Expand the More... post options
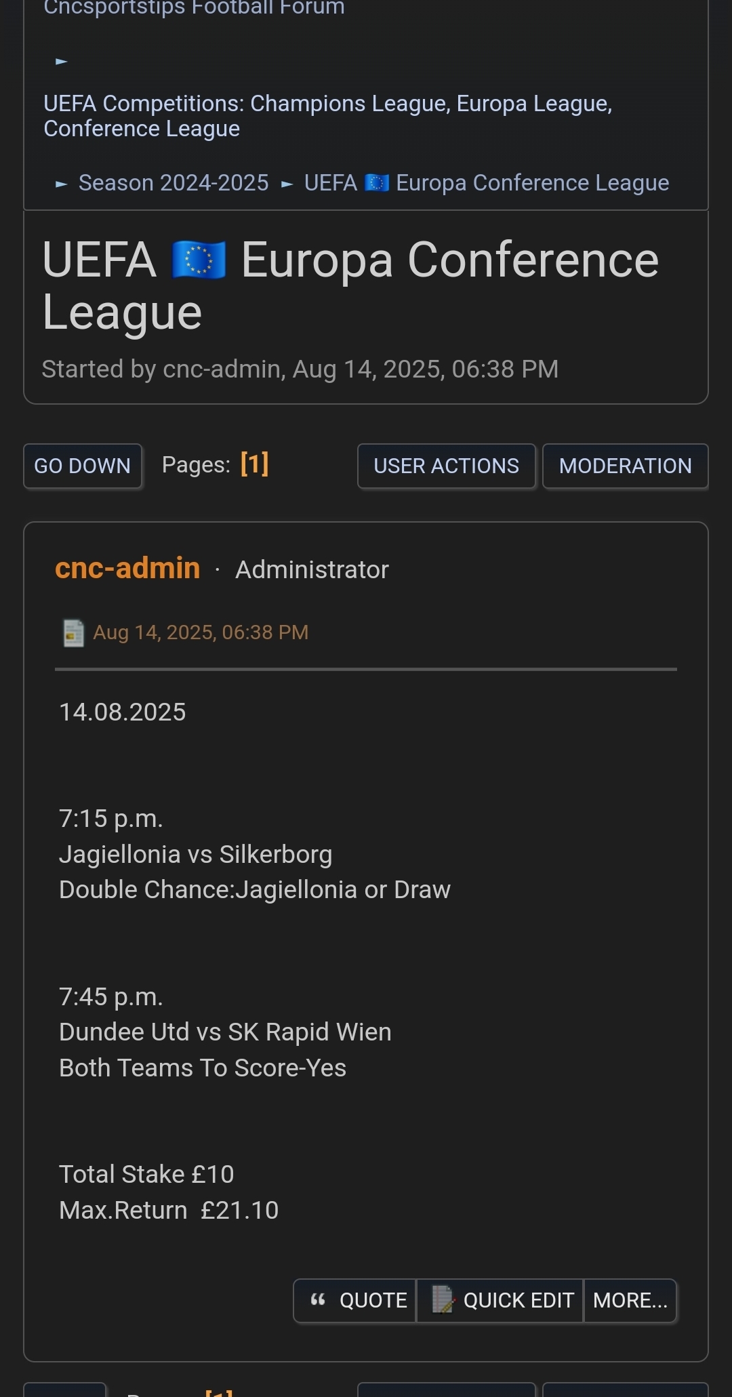 [x=630, y=1300]
